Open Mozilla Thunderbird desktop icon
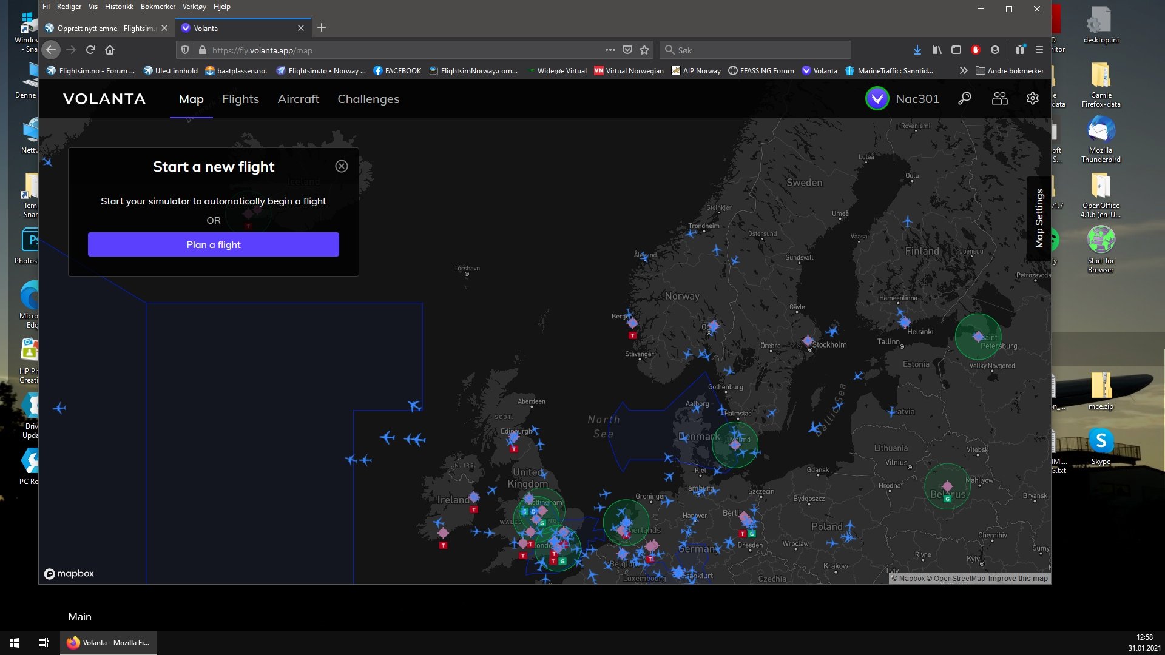 click(x=1101, y=139)
